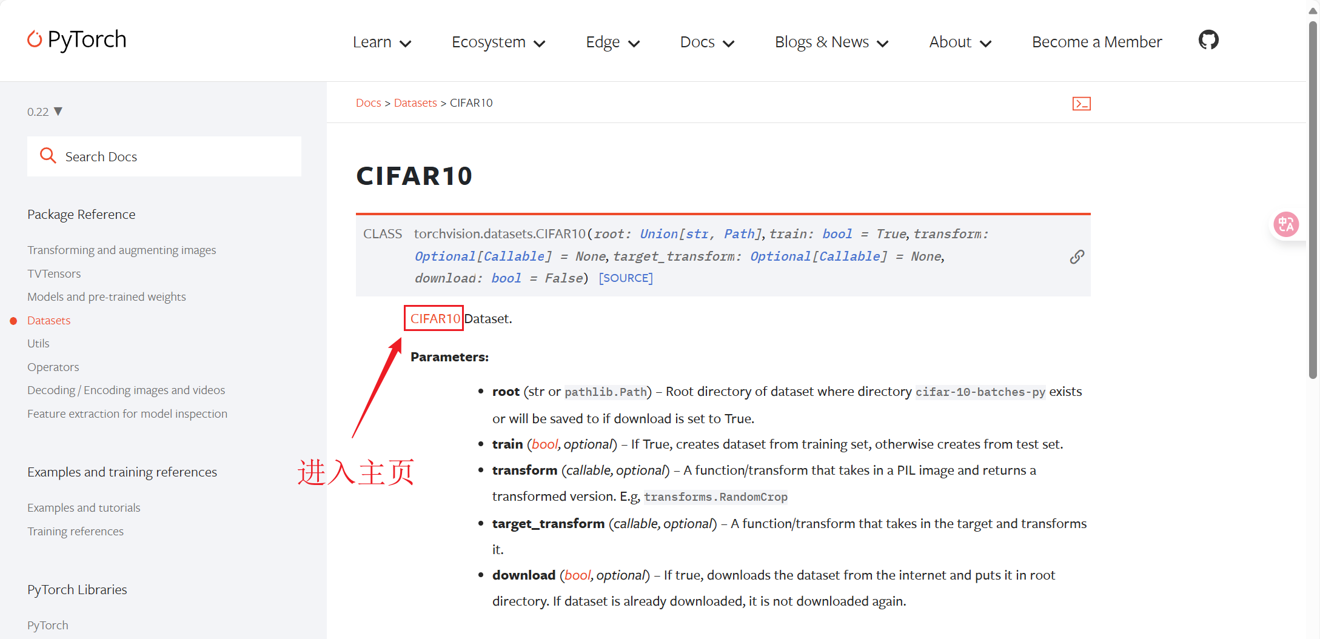Open the GitHub icon link
1320x639 pixels.
(x=1208, y=40)
